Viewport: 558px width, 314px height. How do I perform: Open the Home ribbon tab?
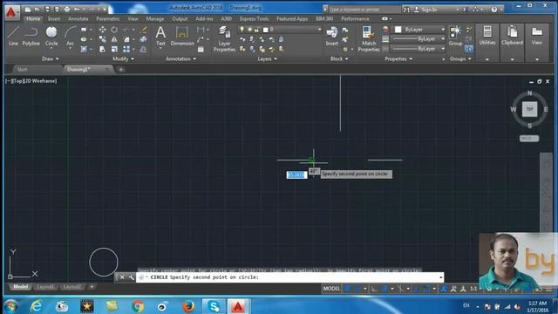coord(33,18)
